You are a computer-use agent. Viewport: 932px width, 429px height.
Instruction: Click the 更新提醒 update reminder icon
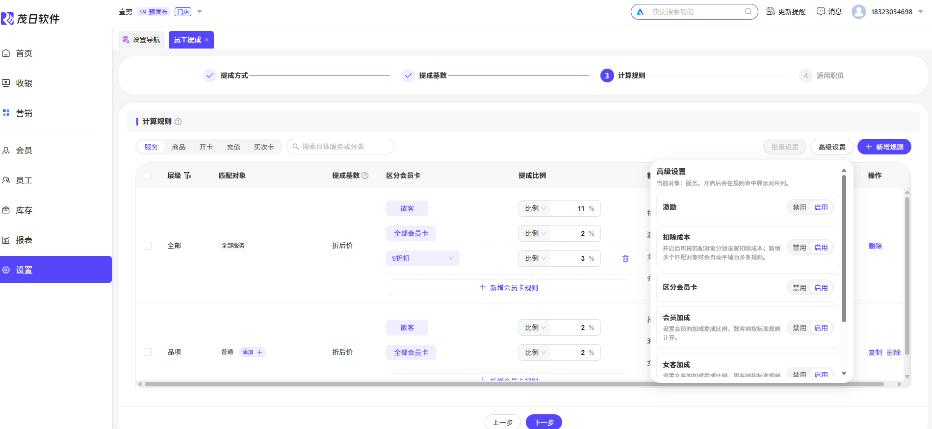tap(771, 11)
